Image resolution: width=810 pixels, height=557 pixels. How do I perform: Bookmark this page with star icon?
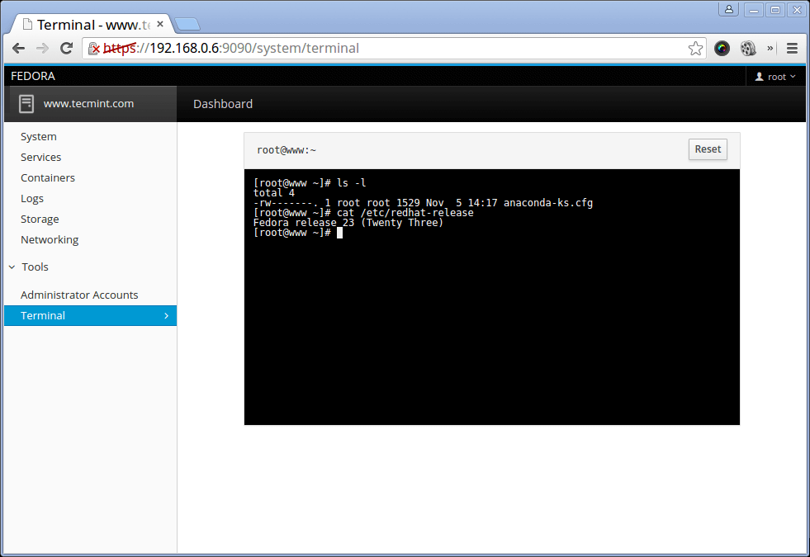(695, 48)
